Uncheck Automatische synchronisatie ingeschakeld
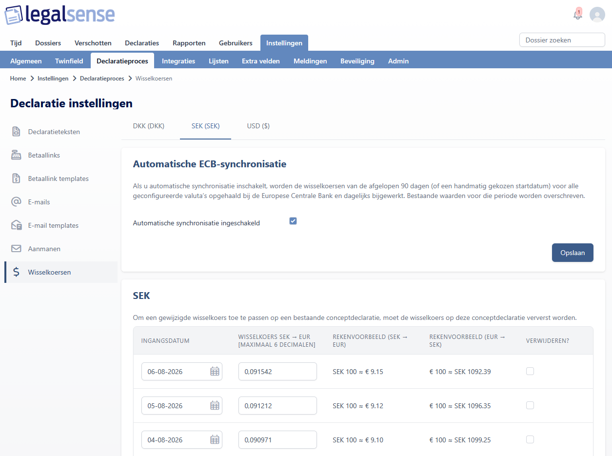 pos(293,221)
